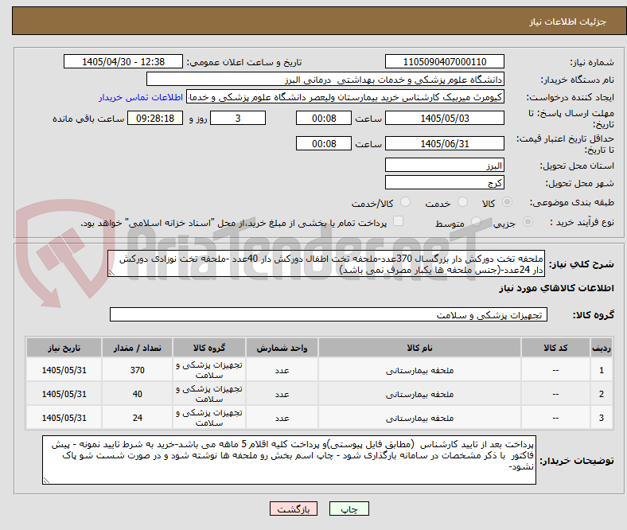
Task: Click the تعداد / مقدار column header
Action: (137, 348)
